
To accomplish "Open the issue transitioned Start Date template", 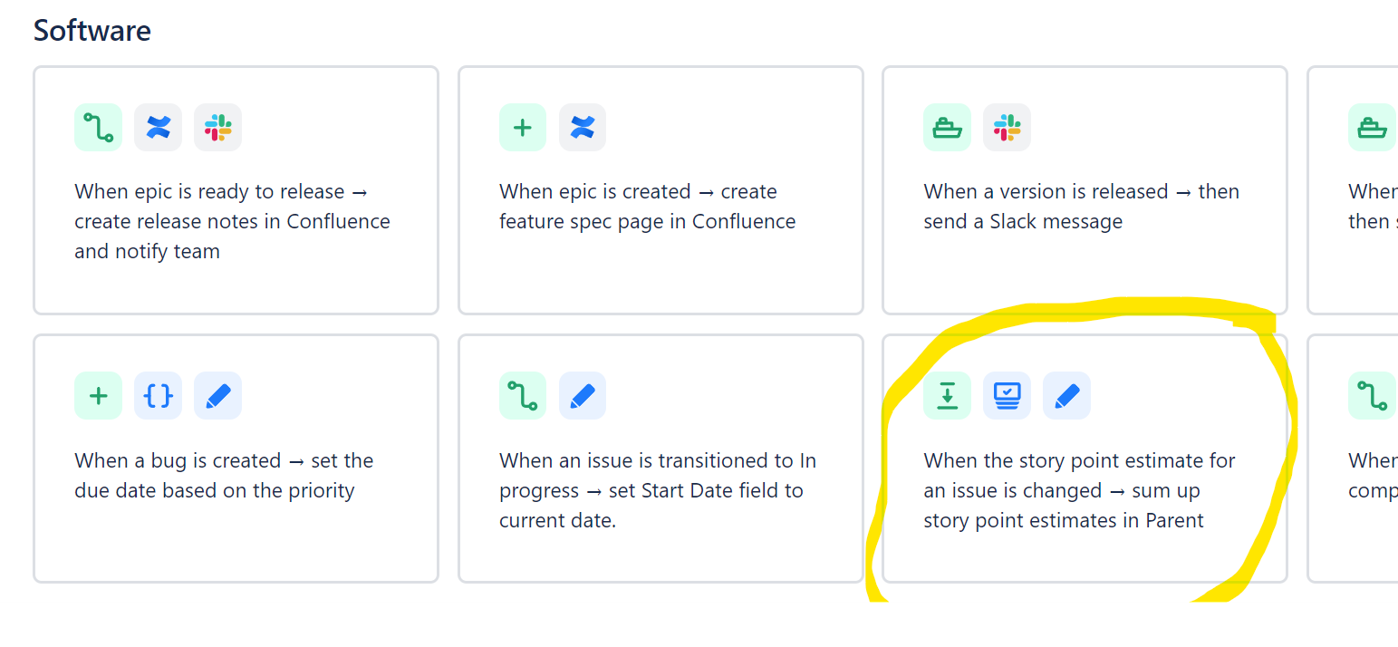I will (660, 458).
